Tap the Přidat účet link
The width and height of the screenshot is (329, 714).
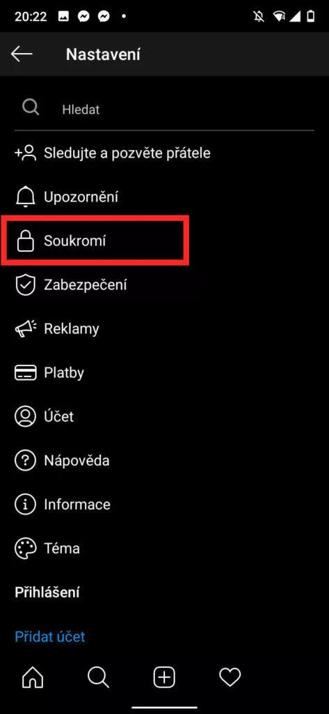click(50, 636)
